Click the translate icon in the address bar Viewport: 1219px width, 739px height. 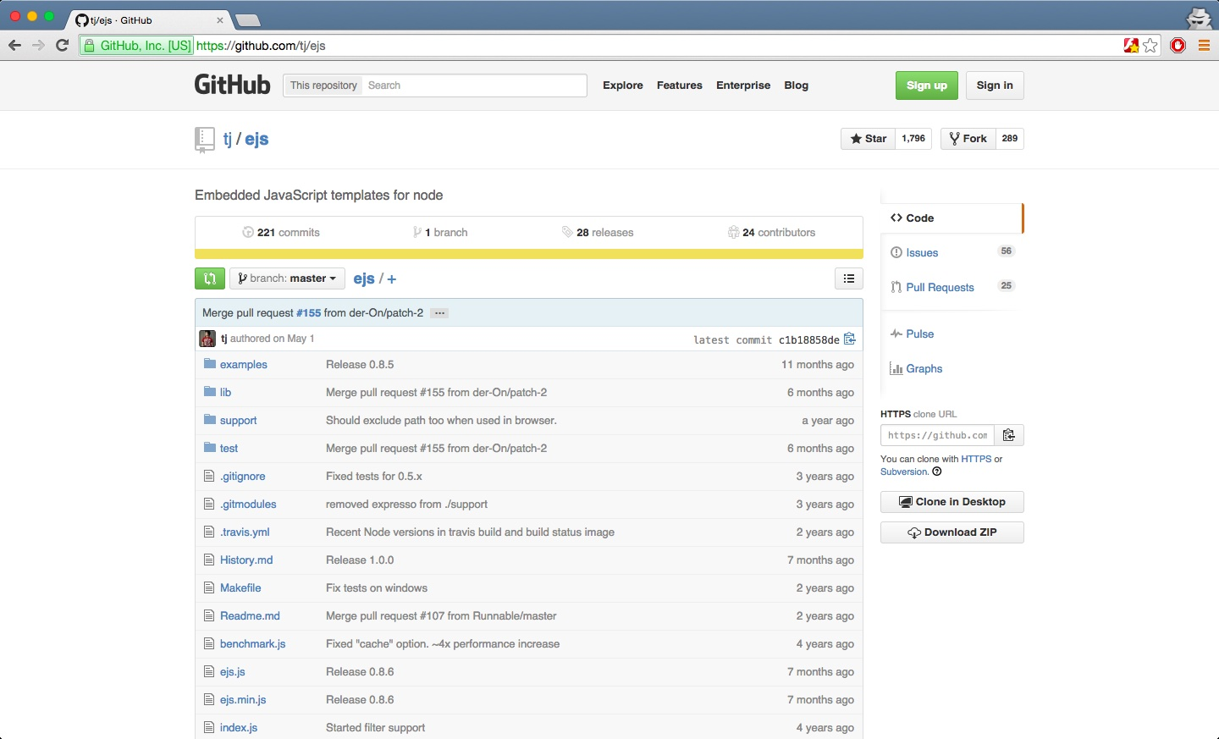coord(1131,46)
